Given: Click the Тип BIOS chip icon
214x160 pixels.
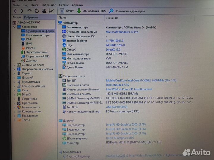Looking at the screenshot, I should click(x=64, y=107).
